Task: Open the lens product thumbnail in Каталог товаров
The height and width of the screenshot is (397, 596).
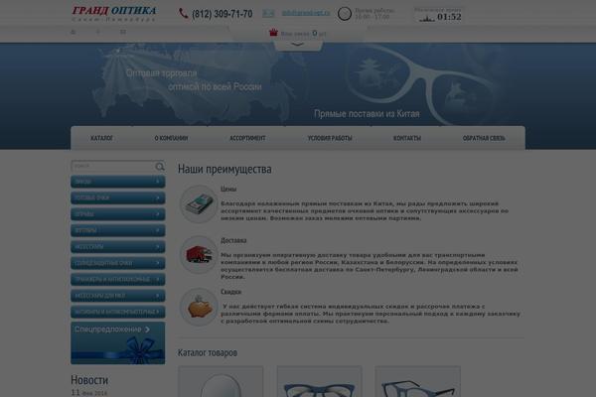Action: pos(221,381)
